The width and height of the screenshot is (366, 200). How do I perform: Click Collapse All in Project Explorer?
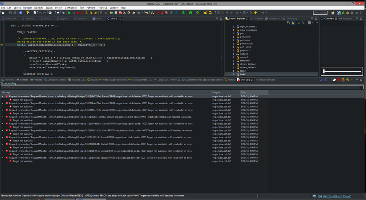289,23
